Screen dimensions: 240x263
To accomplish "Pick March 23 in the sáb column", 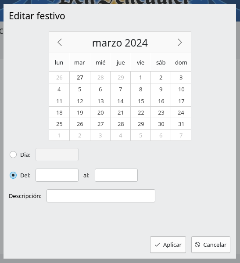I will click(x=161, y=112).
